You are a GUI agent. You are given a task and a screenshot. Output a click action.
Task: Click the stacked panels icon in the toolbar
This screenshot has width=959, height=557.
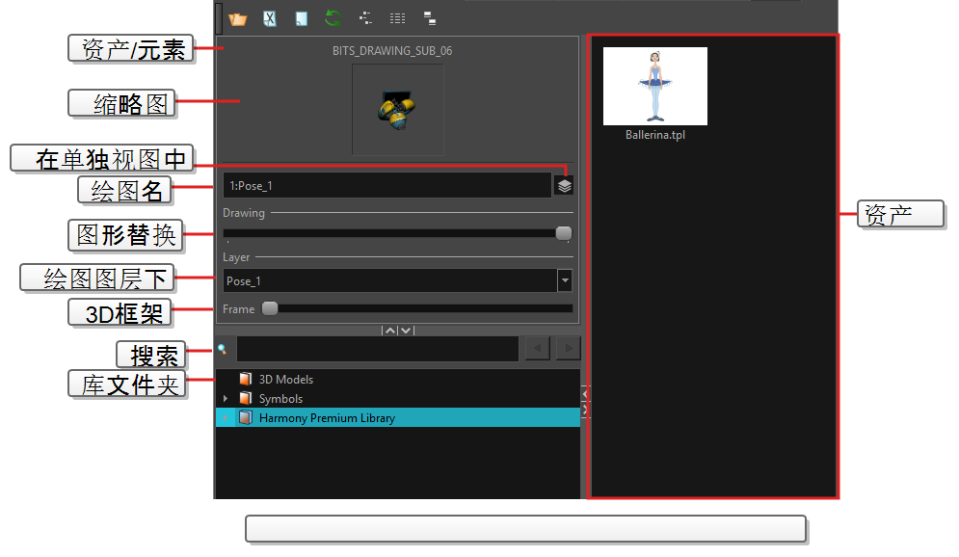[429, 17]
